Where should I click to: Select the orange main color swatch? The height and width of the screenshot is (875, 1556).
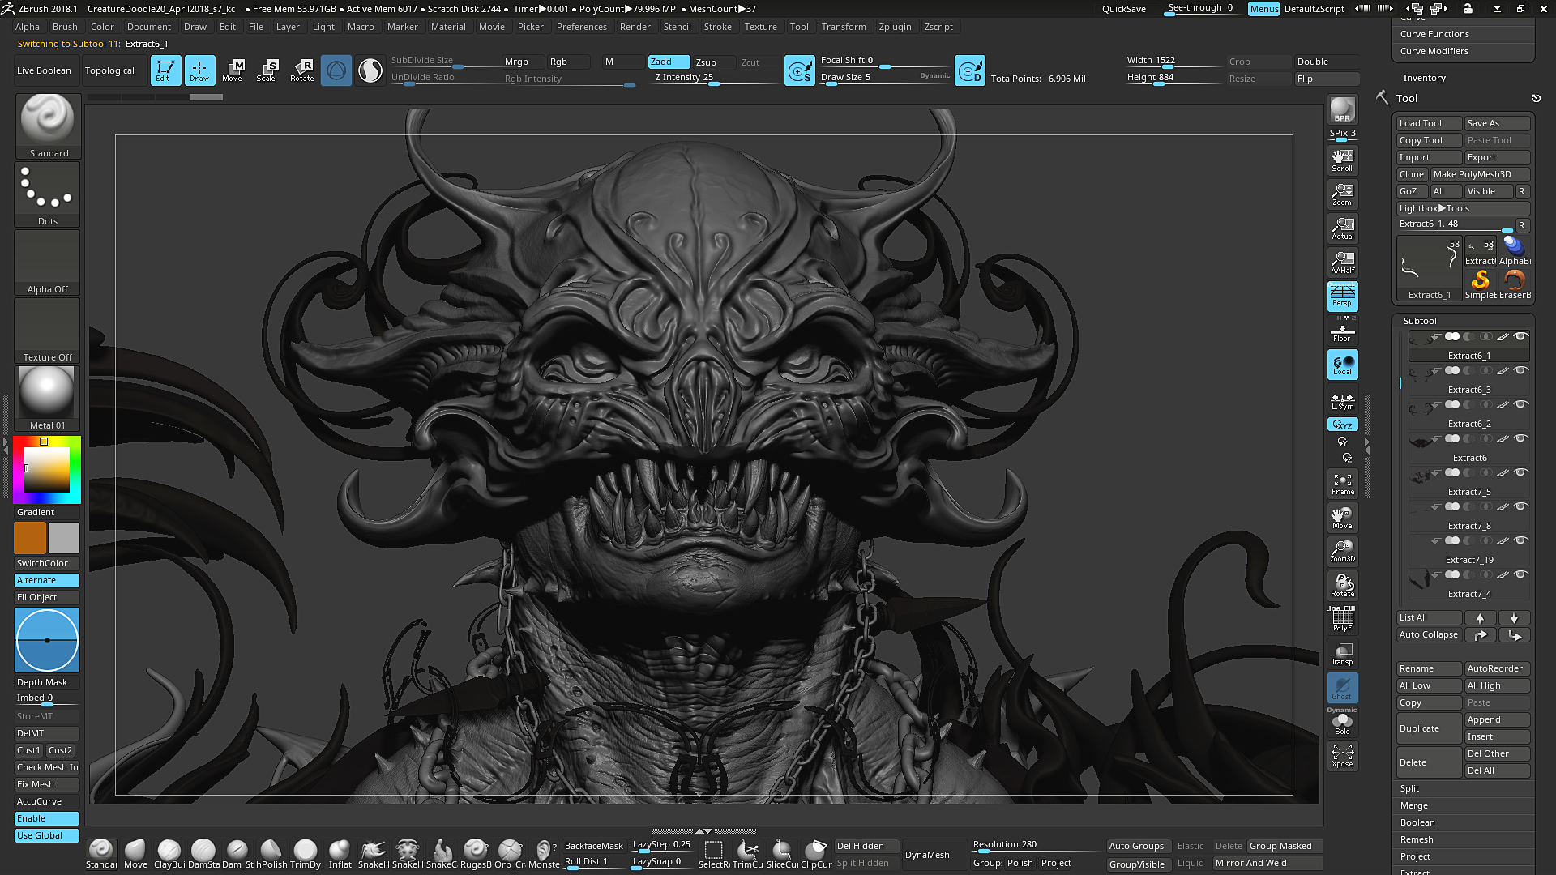(x=30, y=538)
